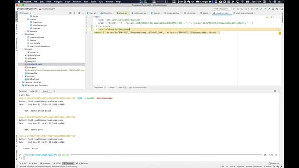The width and height of the screenshot is (299, 168).
Task: Click the Search Everywhere magnifier icon
Action: (x=282, y=9)
